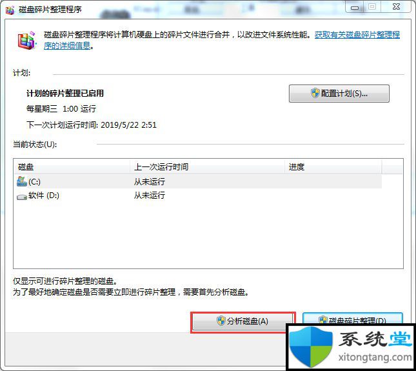416x371 pixels.
Task: Start 分析磁盘(A) disk analysis
Action: (x=243, y=321)
